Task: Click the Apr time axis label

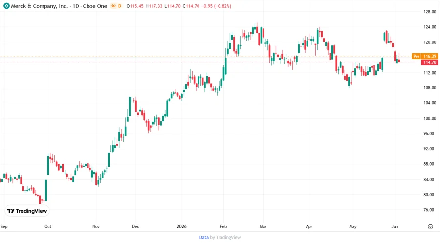Action: click(309, 227)
